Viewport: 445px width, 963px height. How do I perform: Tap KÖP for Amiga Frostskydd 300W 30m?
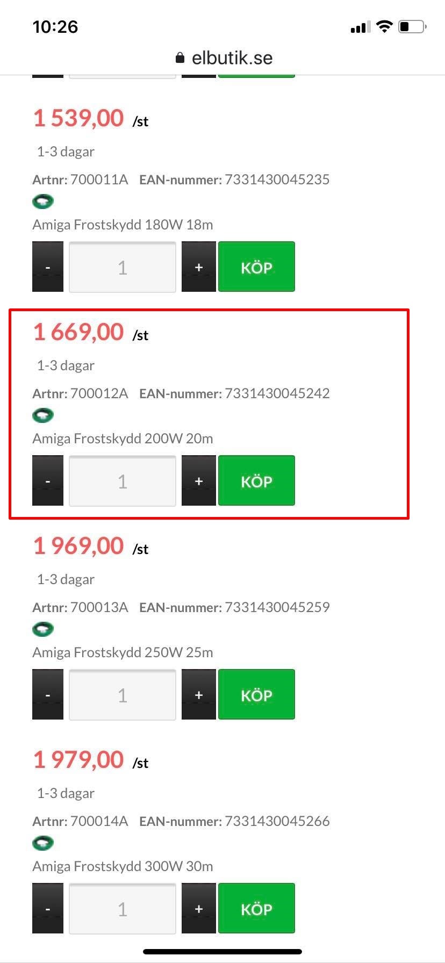tap(256, 908)
